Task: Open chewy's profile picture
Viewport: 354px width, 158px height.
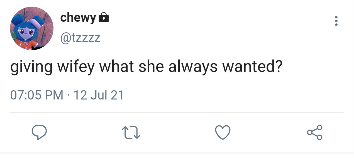Action: 32,28
